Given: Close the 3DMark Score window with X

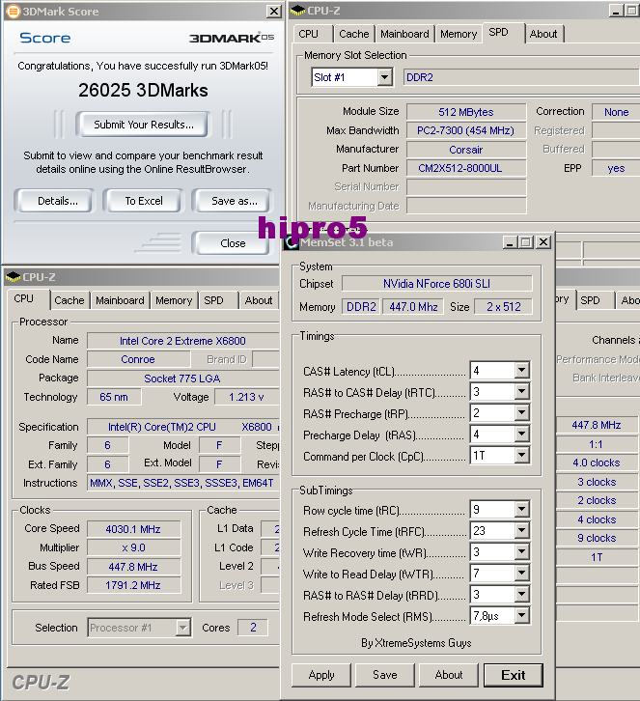Looking at the screenshot, I should 273,12.
